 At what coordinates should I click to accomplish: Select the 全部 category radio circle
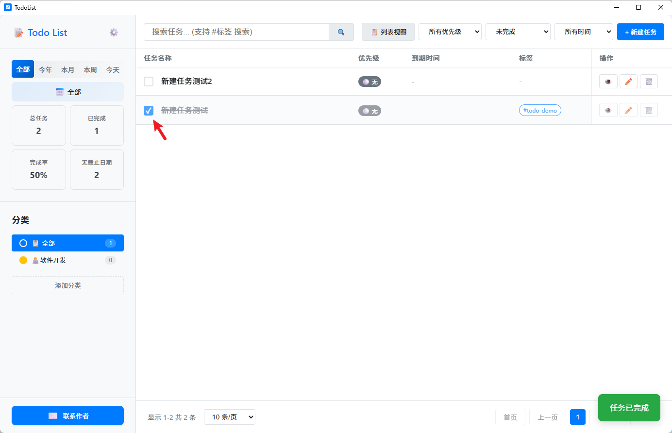(23, 243)
